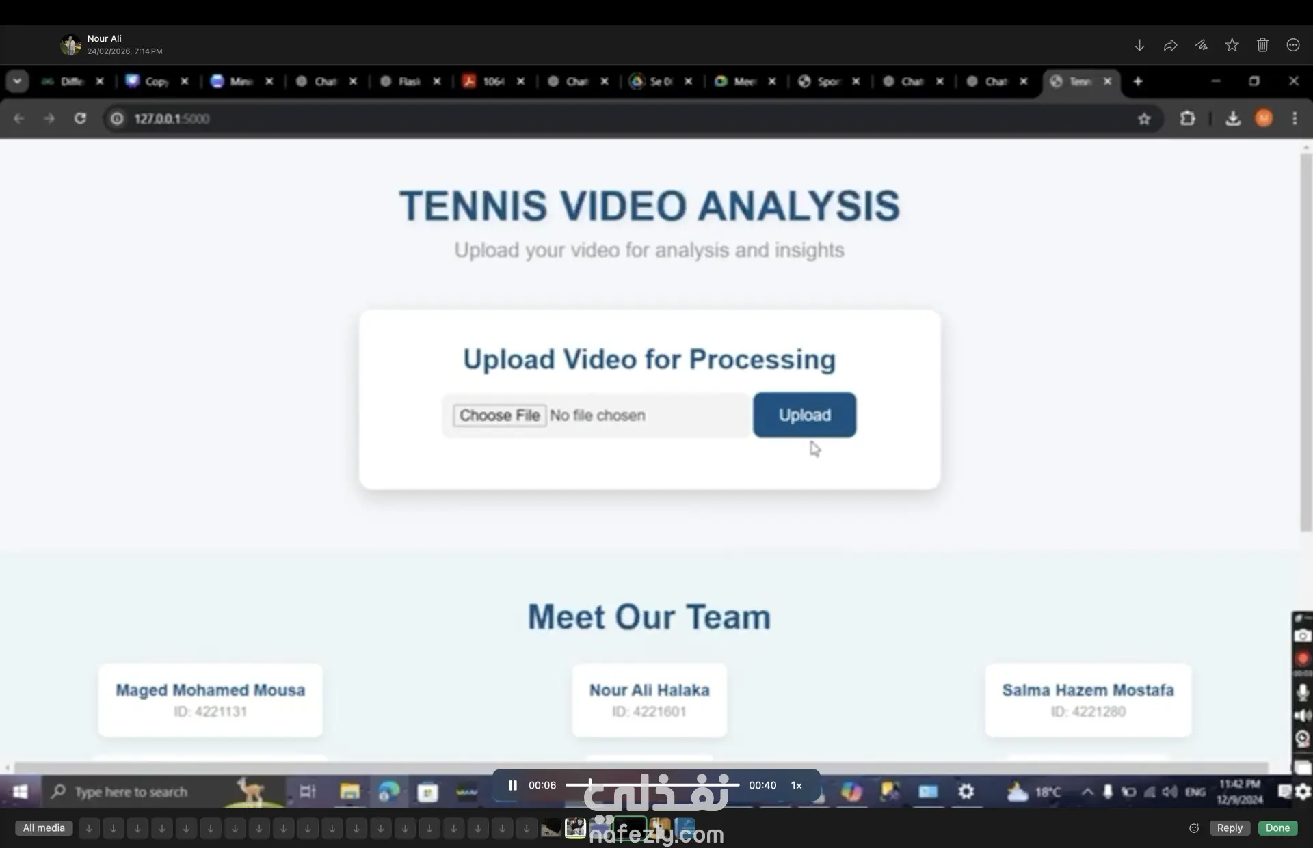Click Nour Ali's sender avatar
The image size is (1313, 848).
pyautogui.click(x=70, y=45)
